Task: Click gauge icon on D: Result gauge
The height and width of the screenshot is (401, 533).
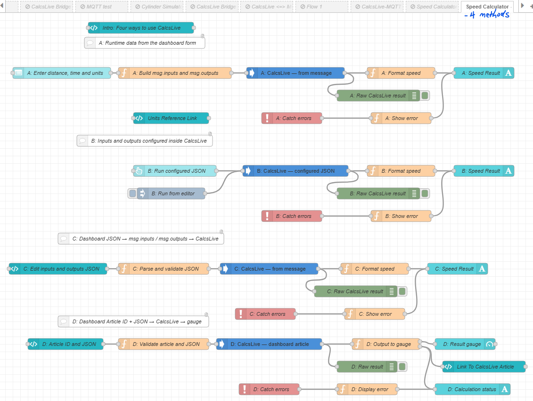Action: tap(490, 345)
